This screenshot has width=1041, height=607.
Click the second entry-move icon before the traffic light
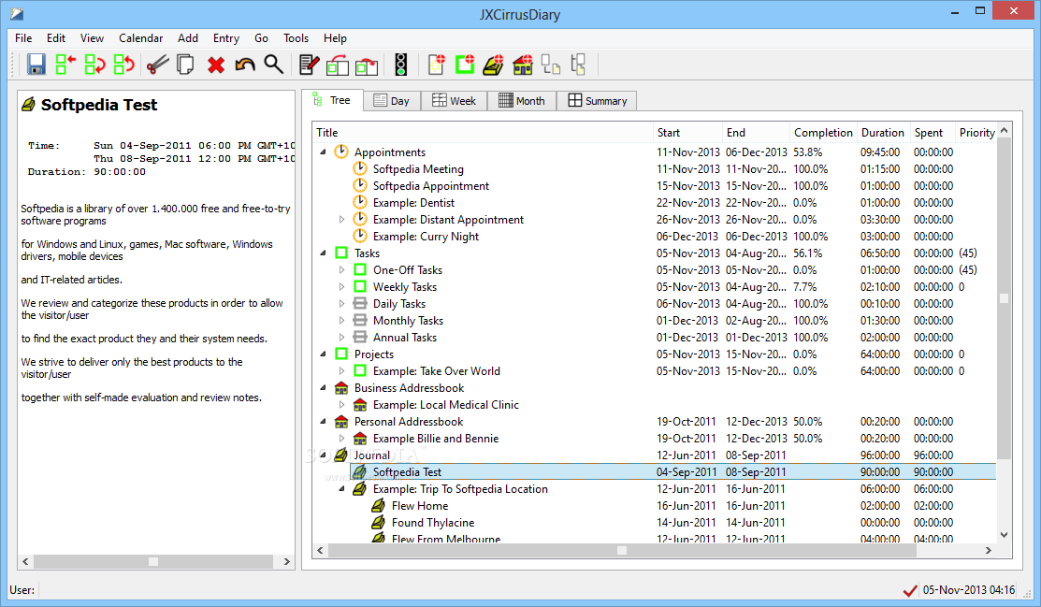point(367,65)
